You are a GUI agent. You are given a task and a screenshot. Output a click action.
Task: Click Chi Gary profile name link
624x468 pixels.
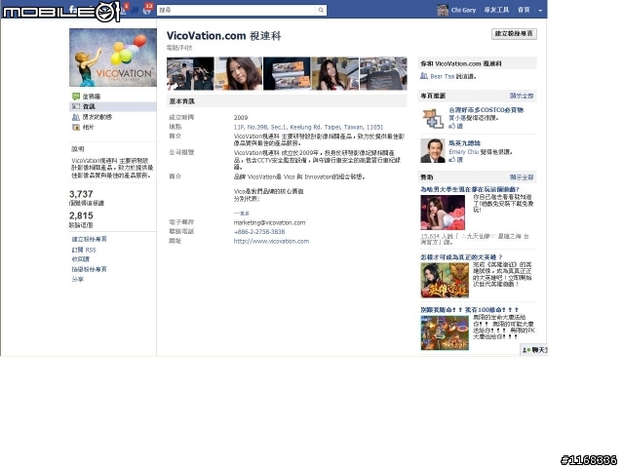(464, 11)
